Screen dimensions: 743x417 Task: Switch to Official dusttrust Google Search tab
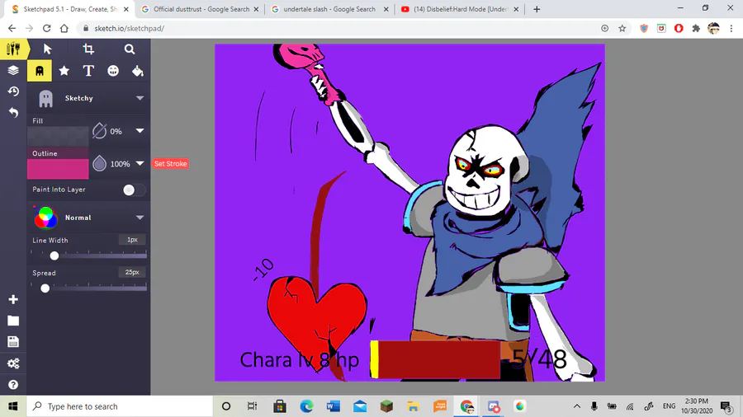pos(201,9)
